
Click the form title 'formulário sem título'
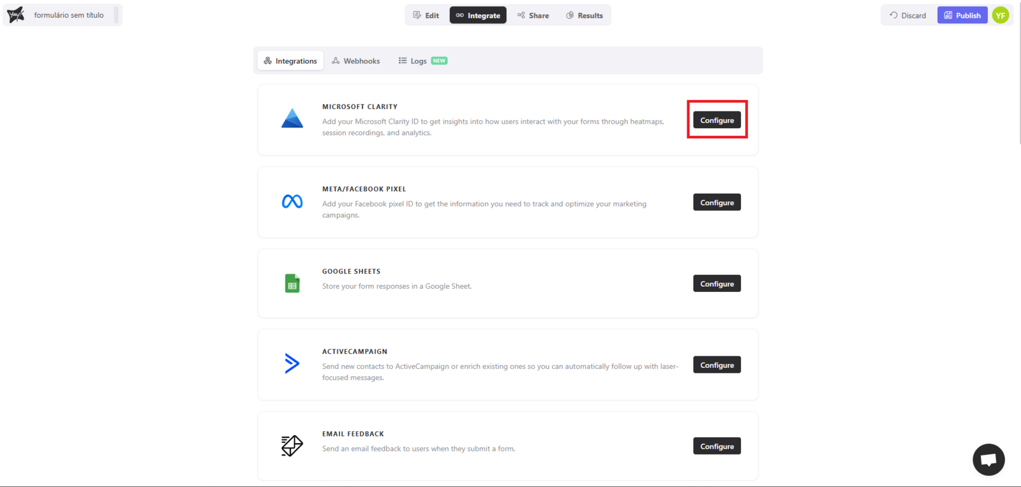(69, 15)
